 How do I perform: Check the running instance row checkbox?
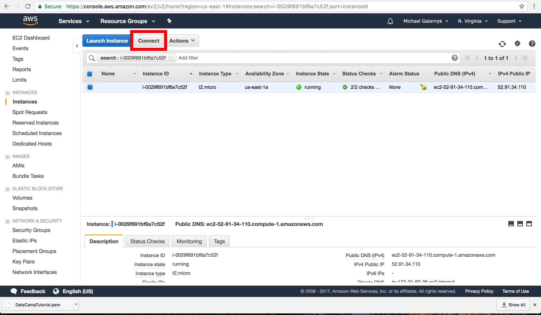click(90, 87)
